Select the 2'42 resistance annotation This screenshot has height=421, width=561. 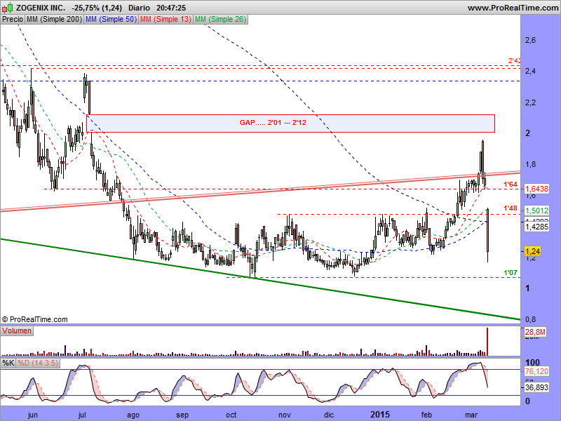(515, 61)
